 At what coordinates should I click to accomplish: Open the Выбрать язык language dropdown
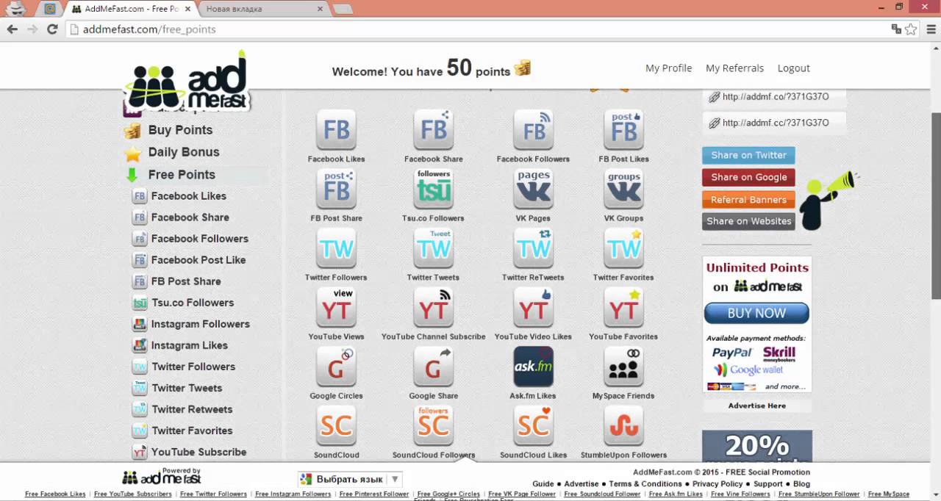pos(350,479)
